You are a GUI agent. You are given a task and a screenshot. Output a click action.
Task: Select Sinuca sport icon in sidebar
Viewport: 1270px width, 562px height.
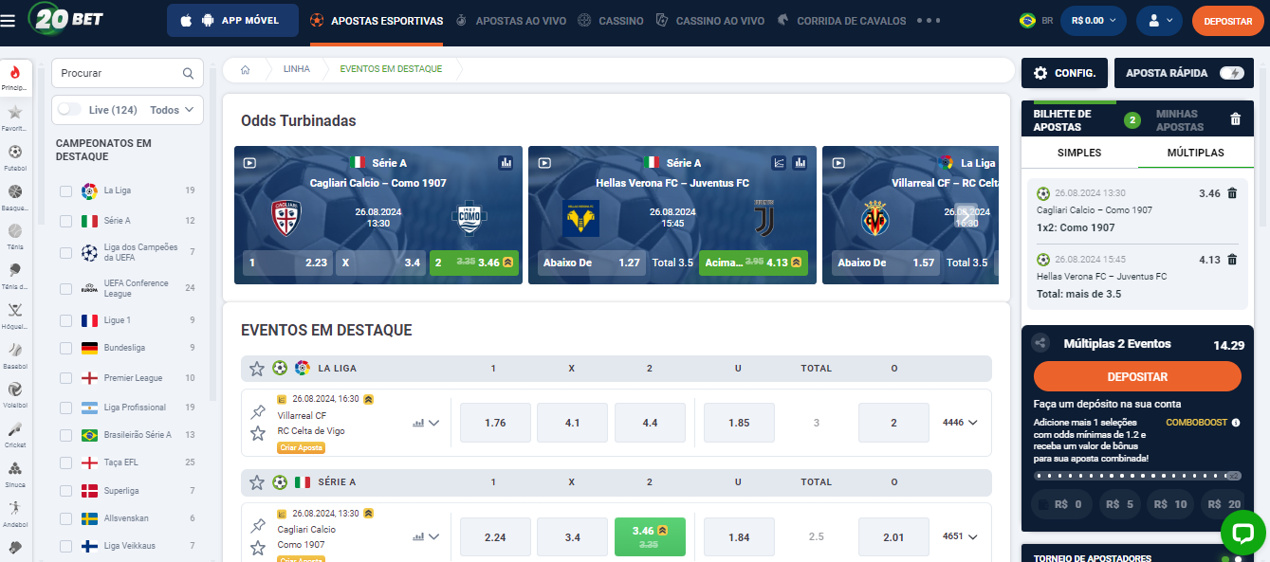[15, 468]
